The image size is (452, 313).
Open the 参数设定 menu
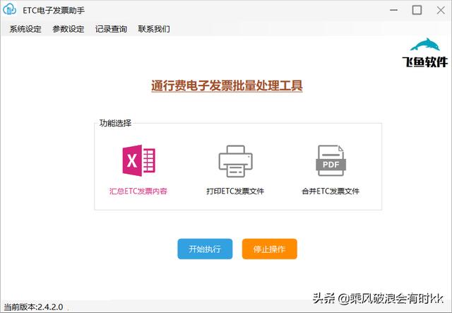coord(69,29)
